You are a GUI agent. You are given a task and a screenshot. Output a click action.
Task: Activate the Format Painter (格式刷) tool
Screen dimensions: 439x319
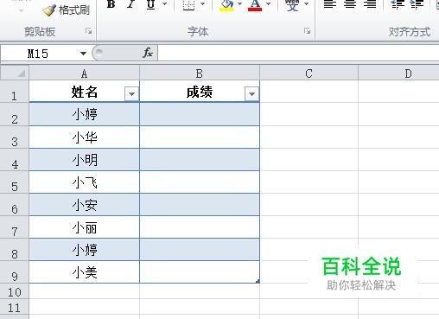pyautogui.click(x=67, y=10)
